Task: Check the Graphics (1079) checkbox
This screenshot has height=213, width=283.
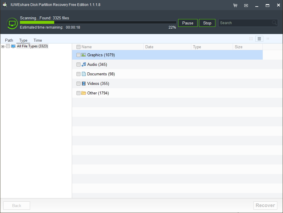Action: pos(78,55)
